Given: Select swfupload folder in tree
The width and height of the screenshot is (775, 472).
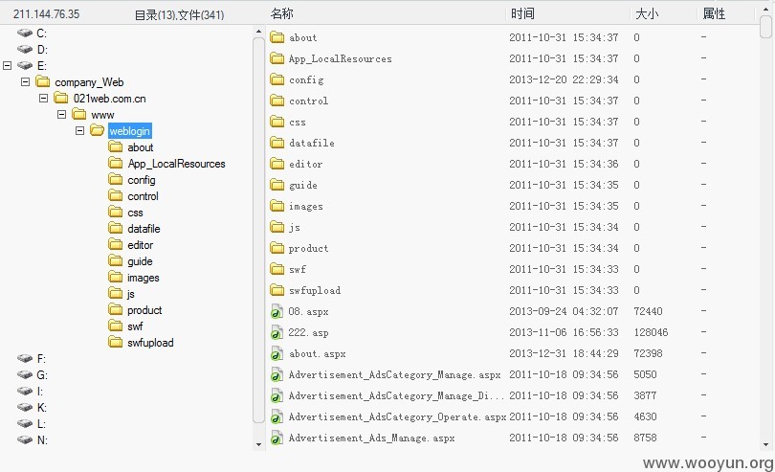Looking at the screenshot, I should pos(150,343).
